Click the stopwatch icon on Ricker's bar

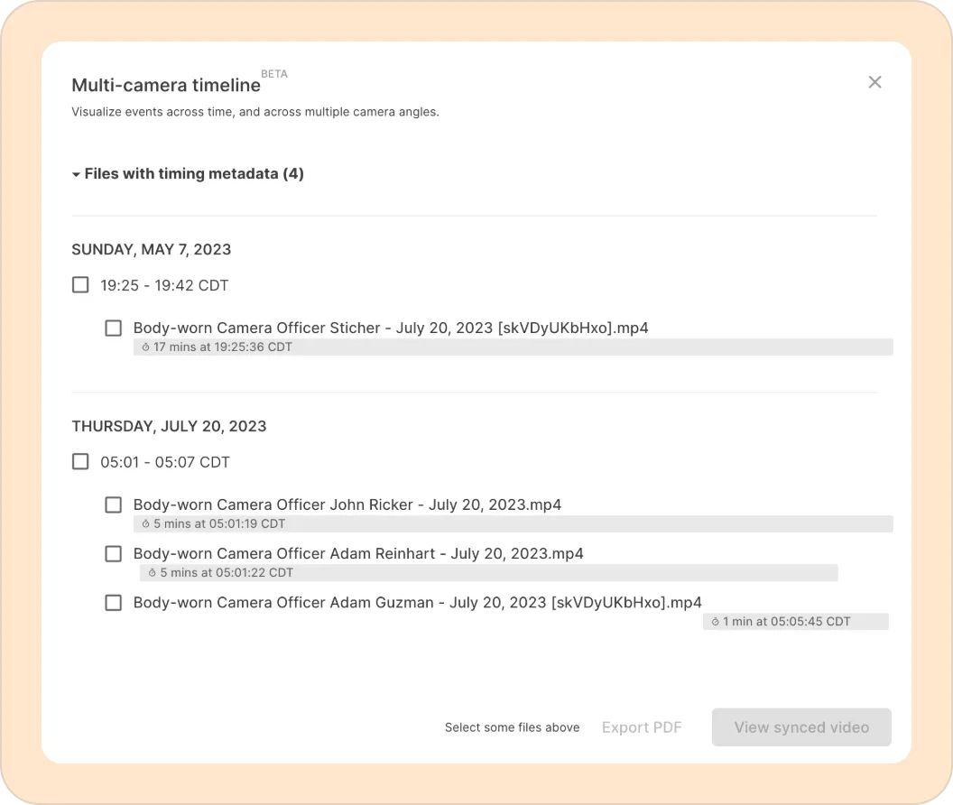tap(145, 524)
